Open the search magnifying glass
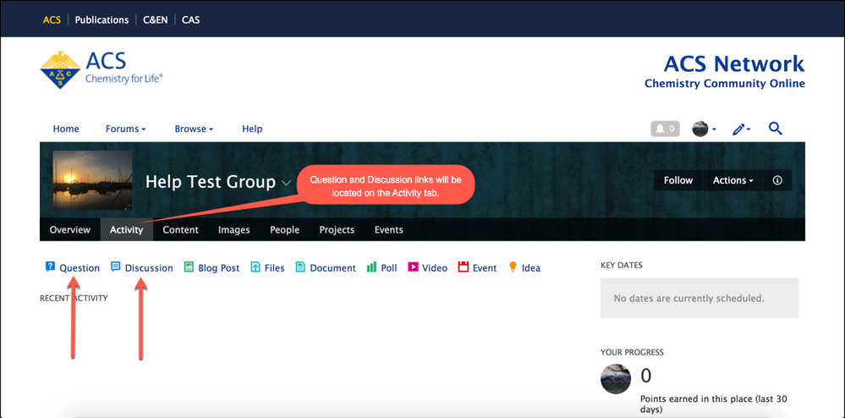 pyautogui.click(x=775, y=129)
